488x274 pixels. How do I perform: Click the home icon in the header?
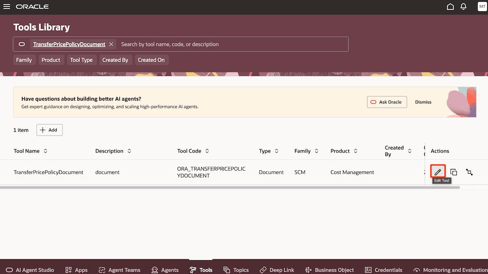point(450,7)
